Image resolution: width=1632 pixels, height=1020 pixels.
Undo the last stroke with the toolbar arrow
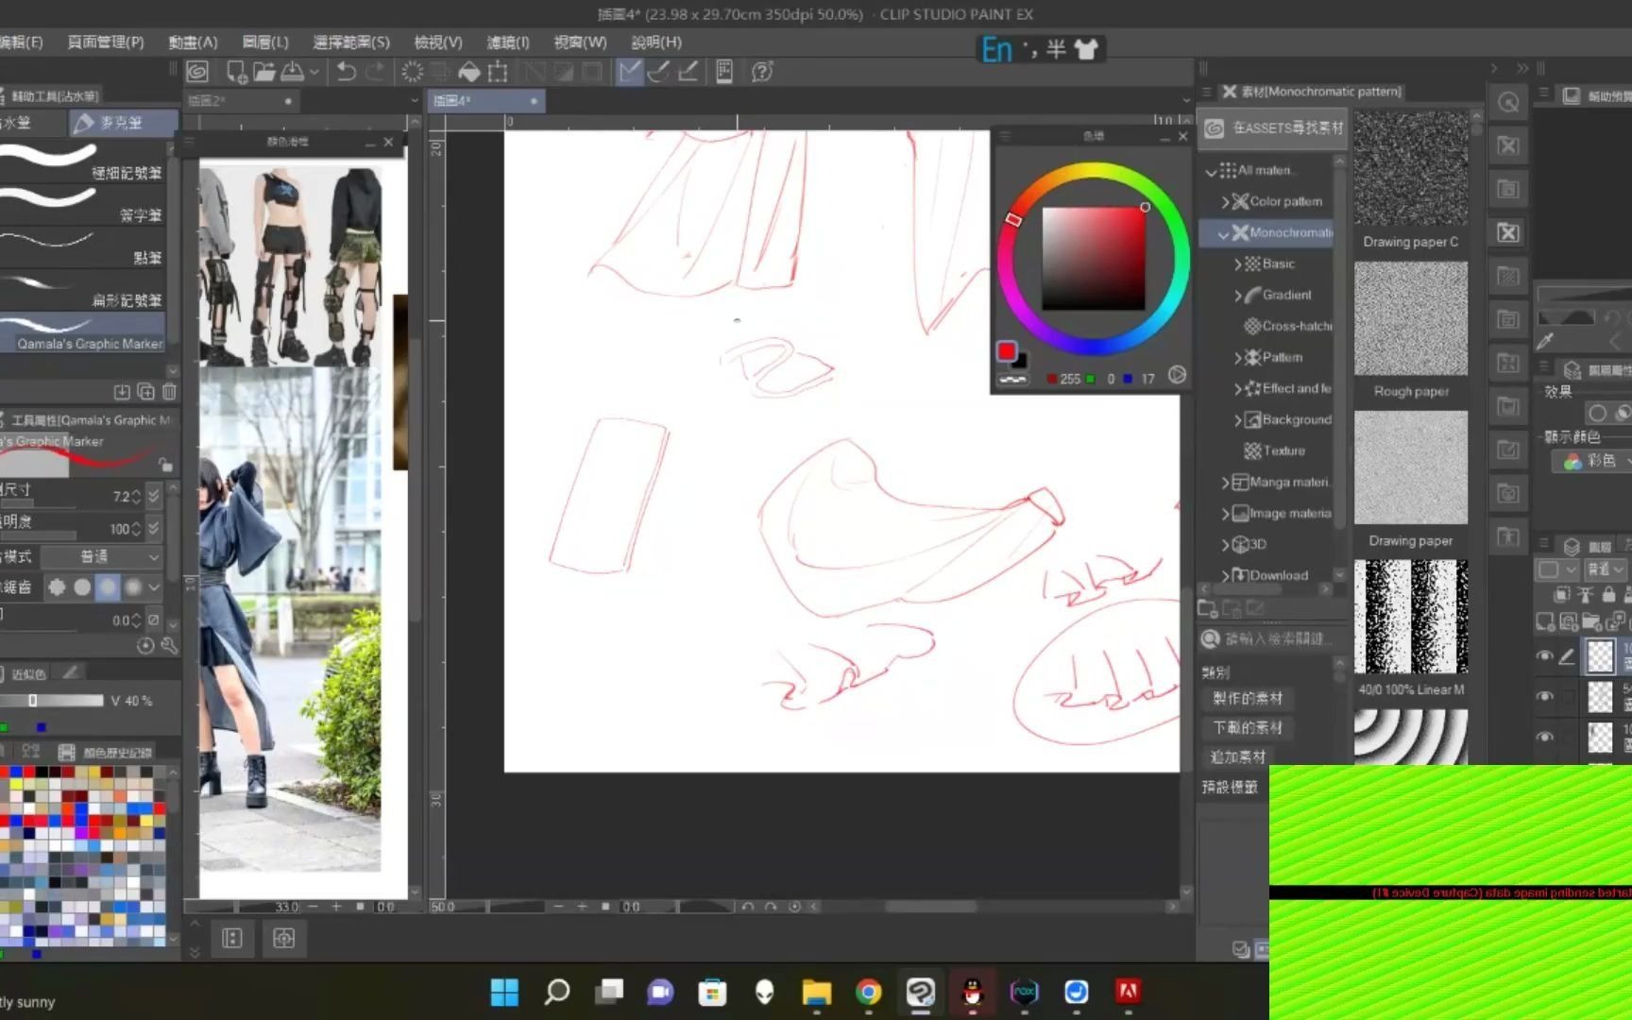click(x=346, y=72)
